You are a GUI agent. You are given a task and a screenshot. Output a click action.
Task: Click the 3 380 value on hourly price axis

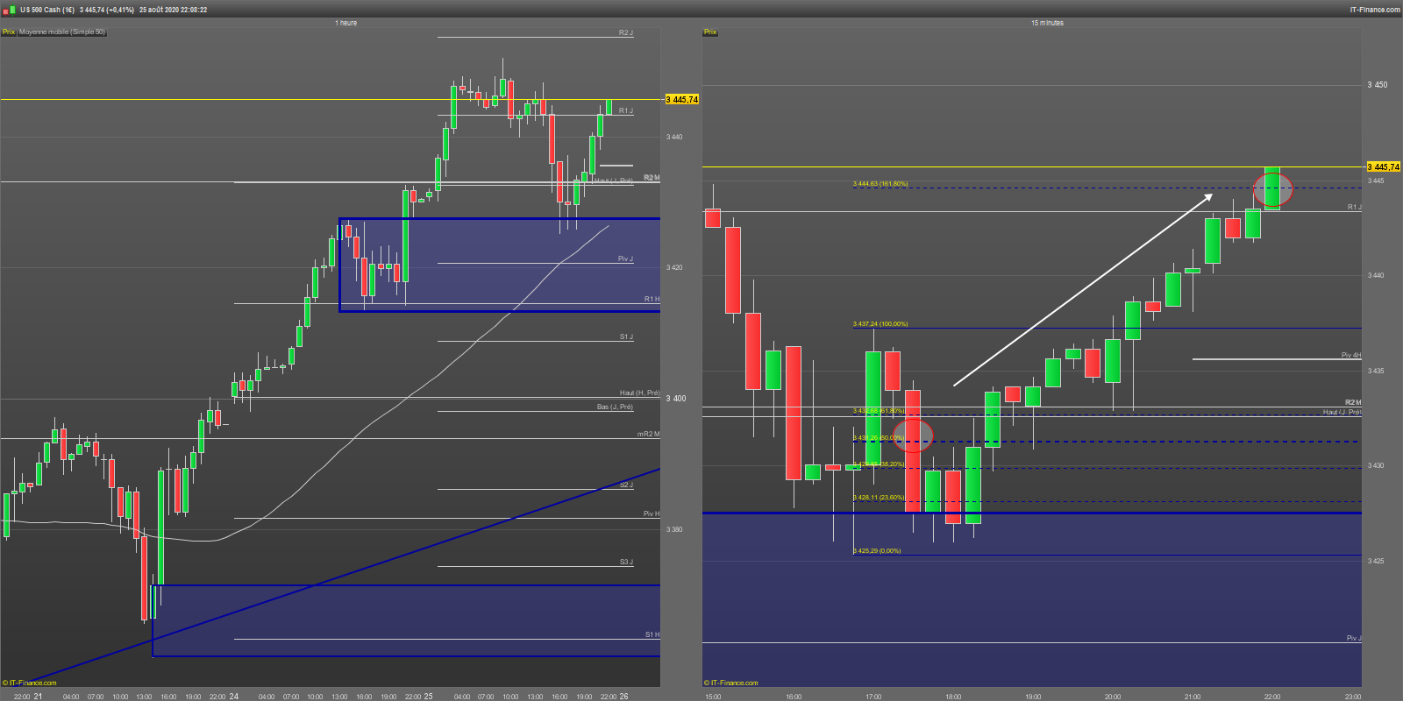click(674, 529)
